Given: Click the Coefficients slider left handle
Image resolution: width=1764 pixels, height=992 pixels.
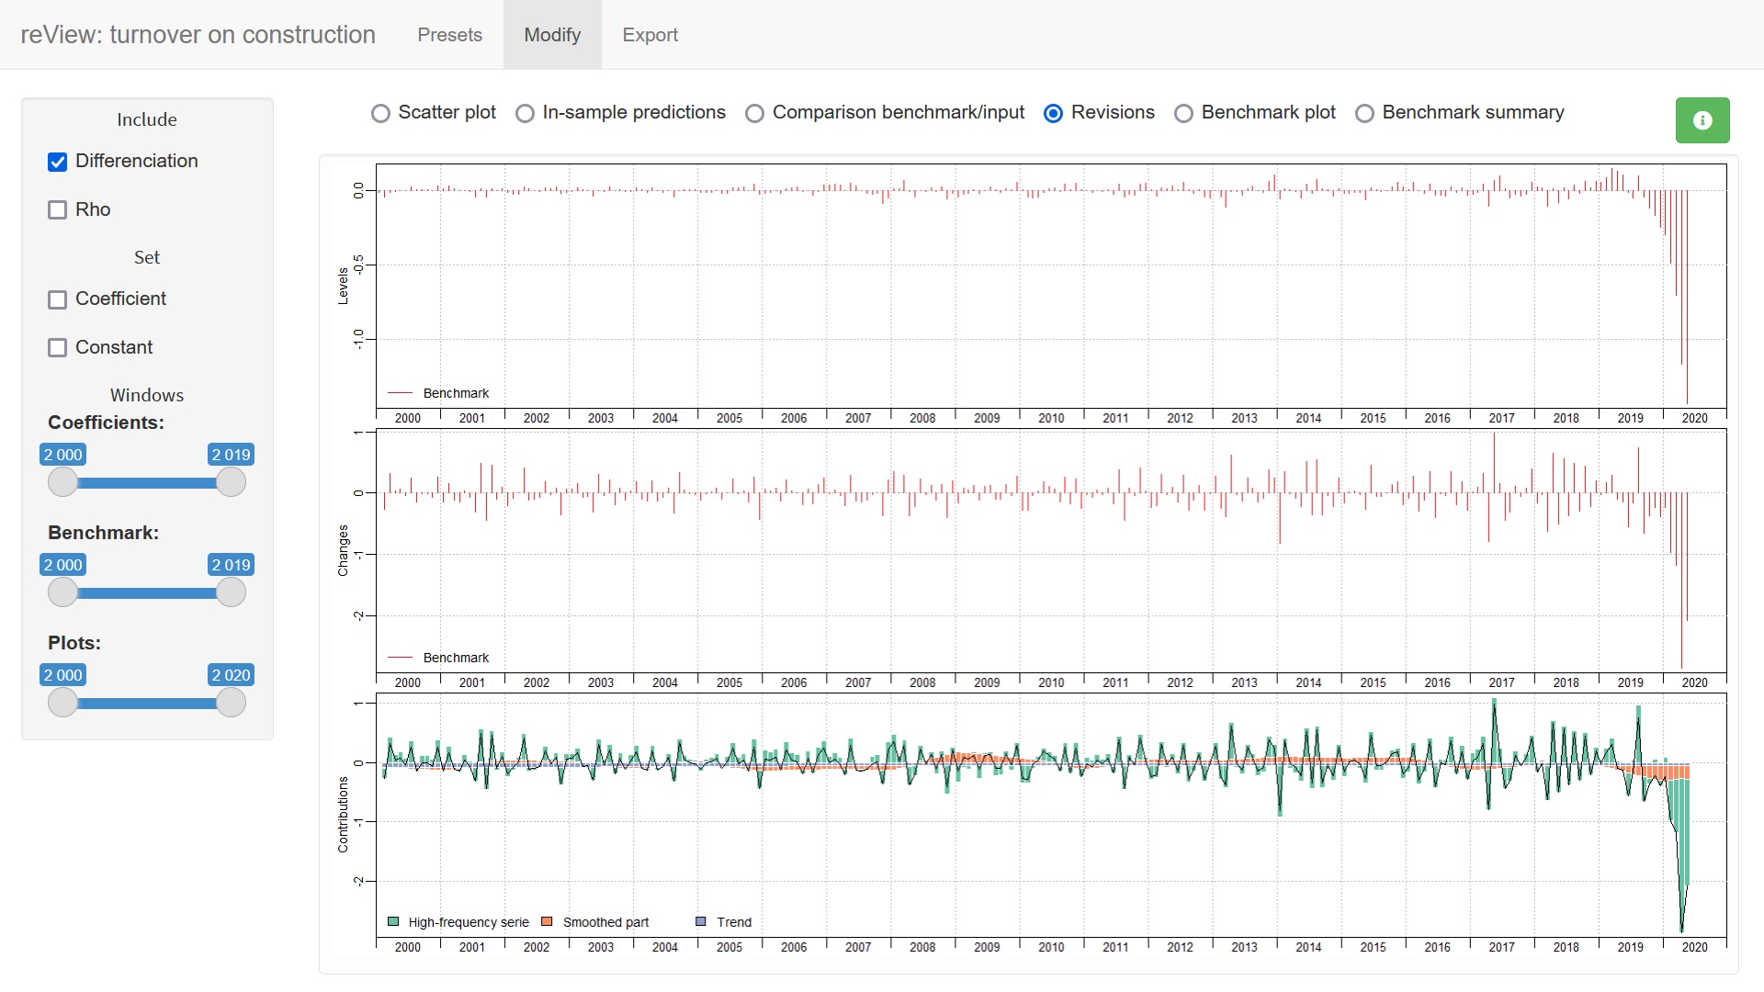Looking at the screenshot, I should click(63, 482).
